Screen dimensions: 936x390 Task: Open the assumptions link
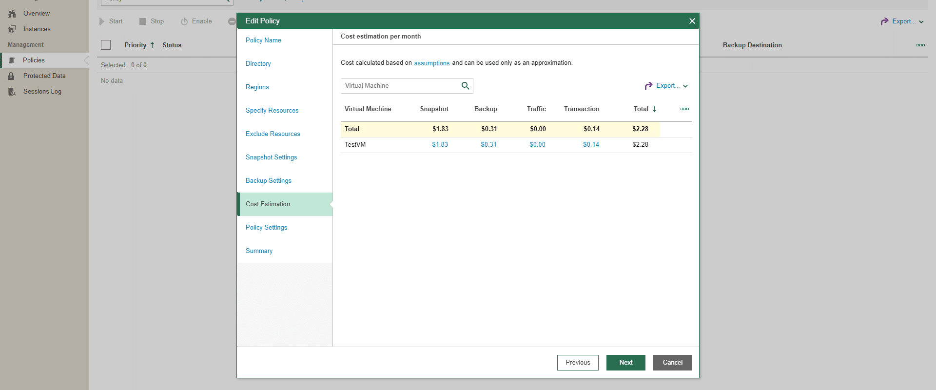432,63
